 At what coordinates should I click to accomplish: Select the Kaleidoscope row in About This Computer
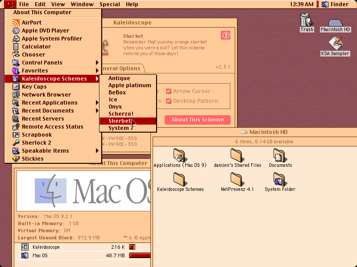(x=83, y=247)
